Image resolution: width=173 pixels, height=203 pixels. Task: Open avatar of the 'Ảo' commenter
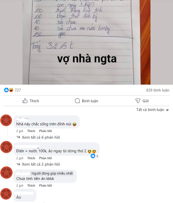[x=6, y=194]
